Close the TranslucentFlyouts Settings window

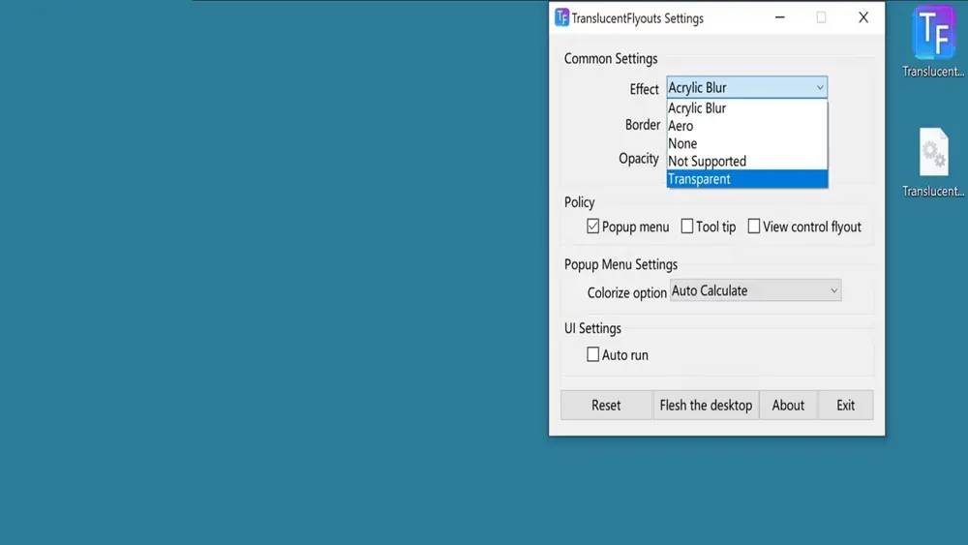[863, 17]
